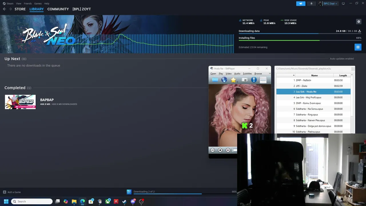366x206 pixels.
Task: Toggle SMPlayer playlist icon
Action: (x=263, y=80)
